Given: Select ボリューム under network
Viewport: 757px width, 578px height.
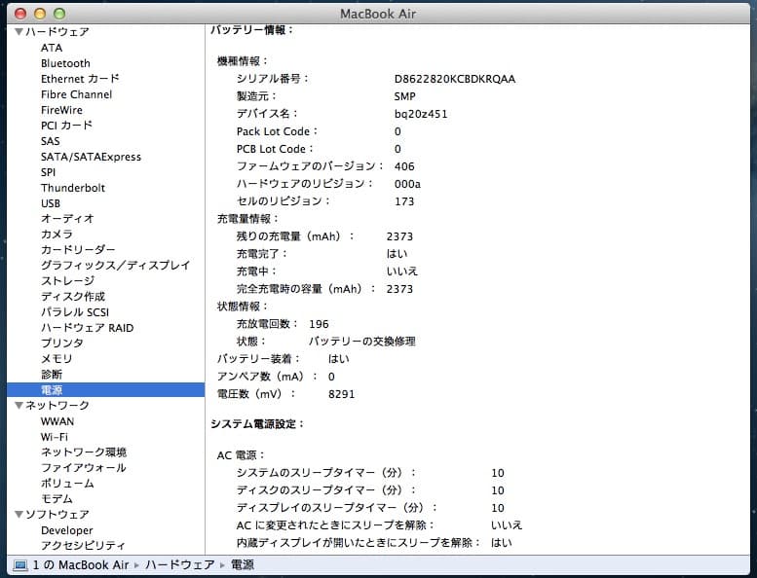Looking at the screenshot, I should click(67, 484).
